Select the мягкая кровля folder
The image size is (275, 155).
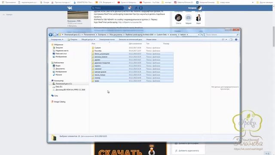click(x=132, y=72)
